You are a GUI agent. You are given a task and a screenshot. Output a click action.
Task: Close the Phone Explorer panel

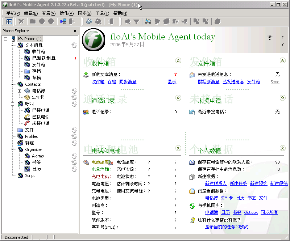coord(75,31)
